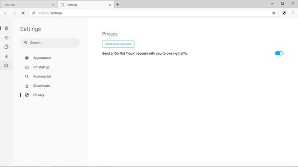
Task: Click the power icon beside On startup
Action: [x=27, y=67]
